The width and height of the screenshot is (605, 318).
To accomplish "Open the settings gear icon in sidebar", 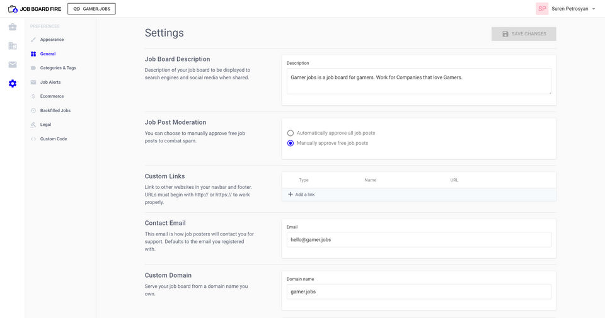I will pyautogui.click(x=13, y=83).
